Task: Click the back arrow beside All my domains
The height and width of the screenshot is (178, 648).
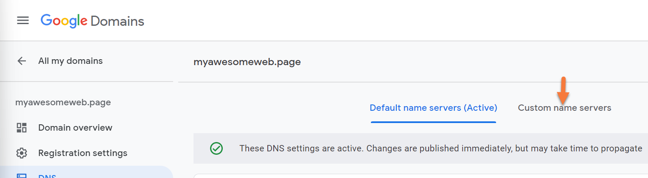Action: coord(22,61)
